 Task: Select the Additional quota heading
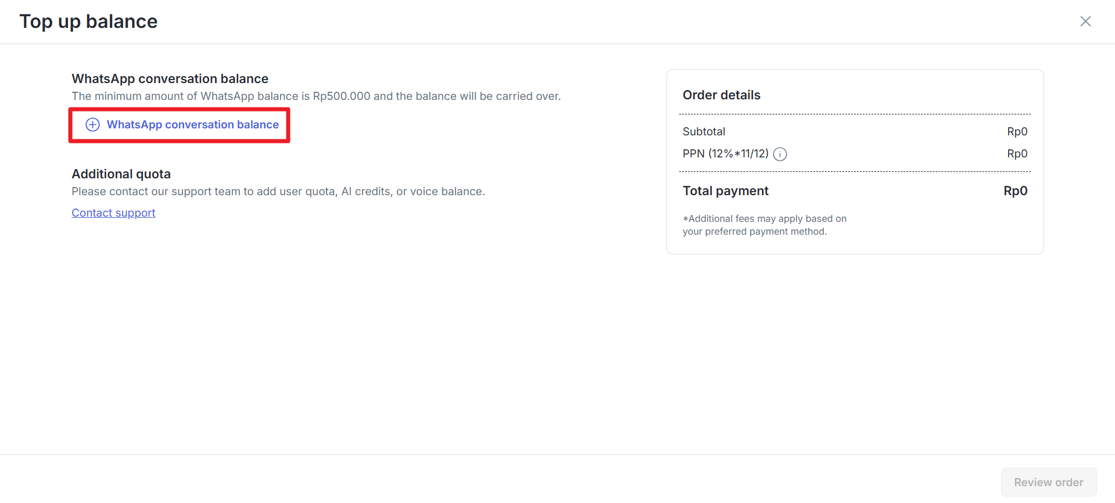(x=121, y=174)
